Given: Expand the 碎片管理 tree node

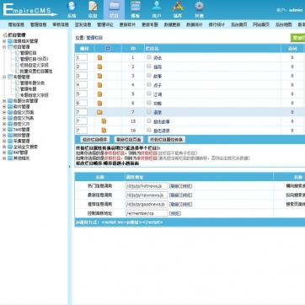Looking at the screenshot, I should [4, 107].
